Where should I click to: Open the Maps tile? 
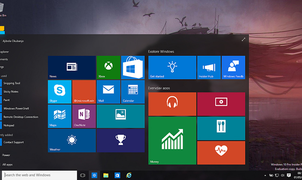pos(60,116)
